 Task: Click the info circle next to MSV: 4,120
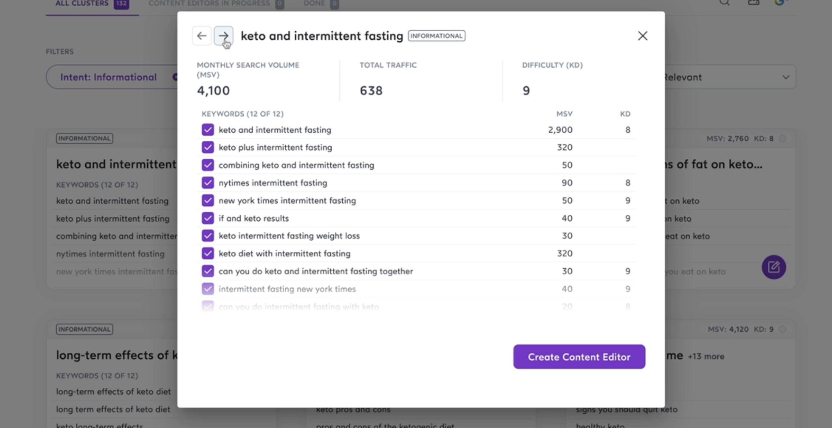pyautogui.click(x=782, y=329)
